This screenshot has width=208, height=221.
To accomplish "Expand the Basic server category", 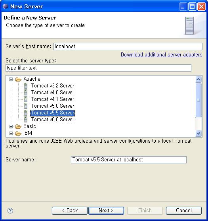I will tap(11, 126).
